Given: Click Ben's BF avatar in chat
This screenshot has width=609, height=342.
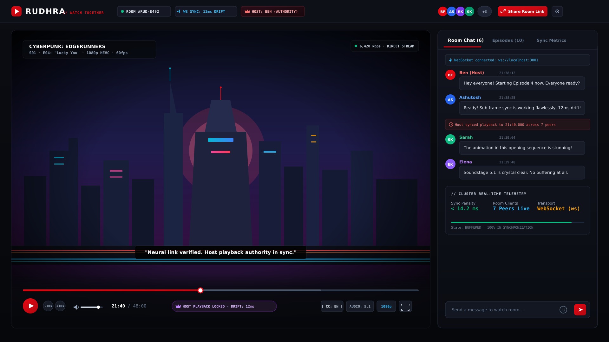Looking at the screenshot, I should (x=450, y=75).
